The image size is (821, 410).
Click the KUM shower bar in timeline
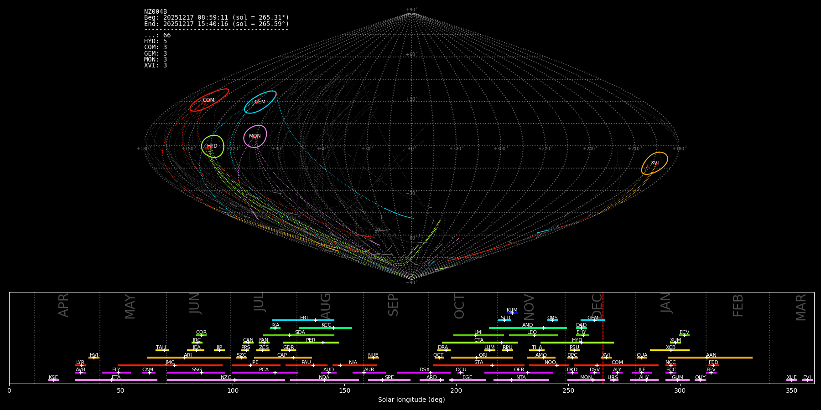pyautogui.click(x=512, y=313)
